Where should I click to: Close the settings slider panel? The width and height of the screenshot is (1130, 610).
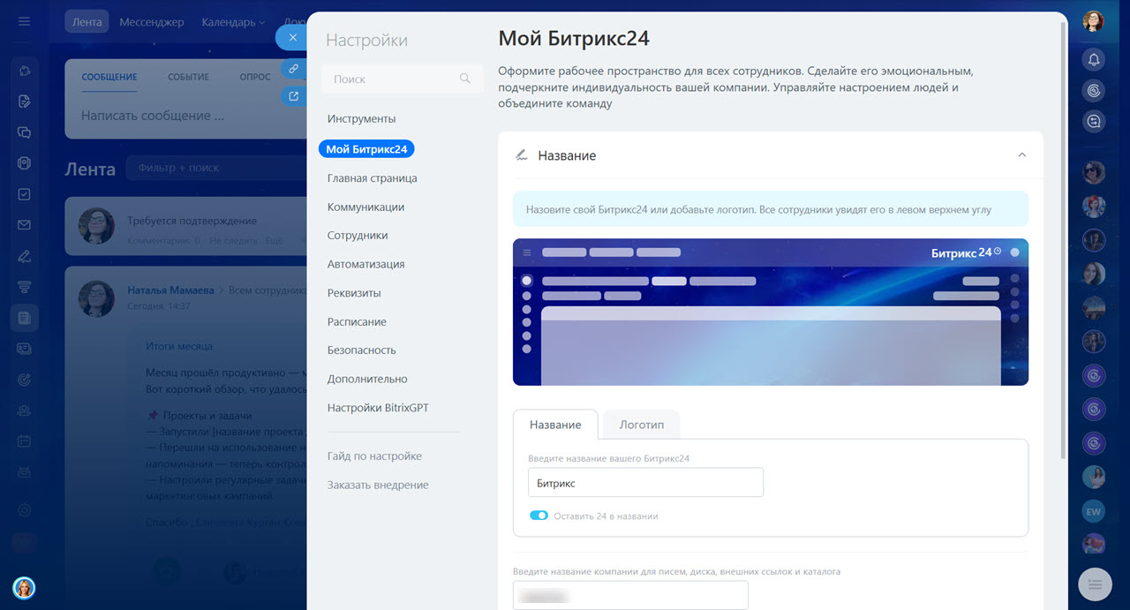pyautogui.click(x=293, y=37)
